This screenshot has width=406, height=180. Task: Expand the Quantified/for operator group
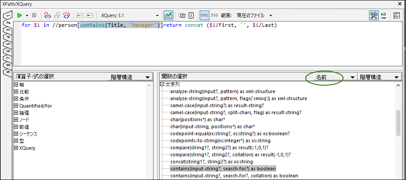[x=16, y=106]
